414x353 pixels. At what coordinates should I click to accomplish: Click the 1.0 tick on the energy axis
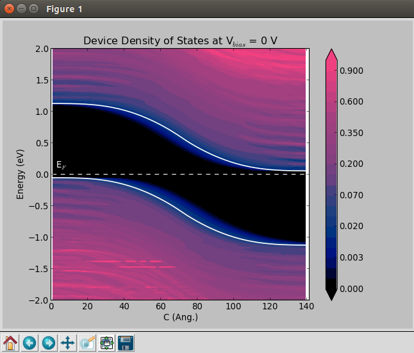pos(42,112)
